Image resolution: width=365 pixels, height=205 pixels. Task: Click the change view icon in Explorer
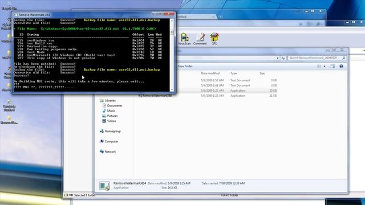point(319,66)
